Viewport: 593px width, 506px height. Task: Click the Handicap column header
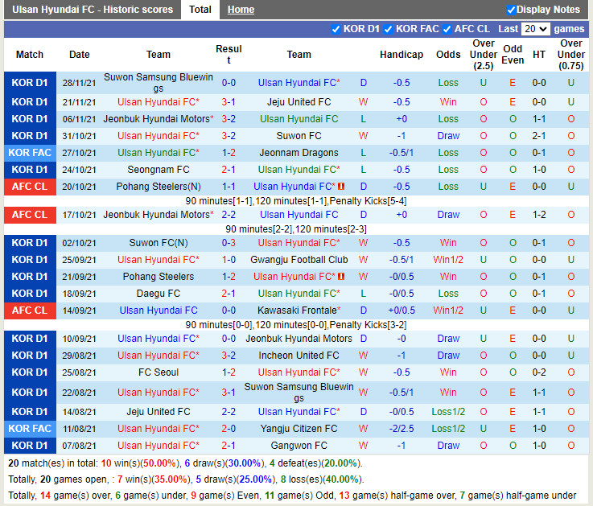point(401,55)
